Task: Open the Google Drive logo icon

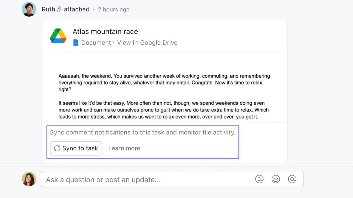Action: coord(58,36)
